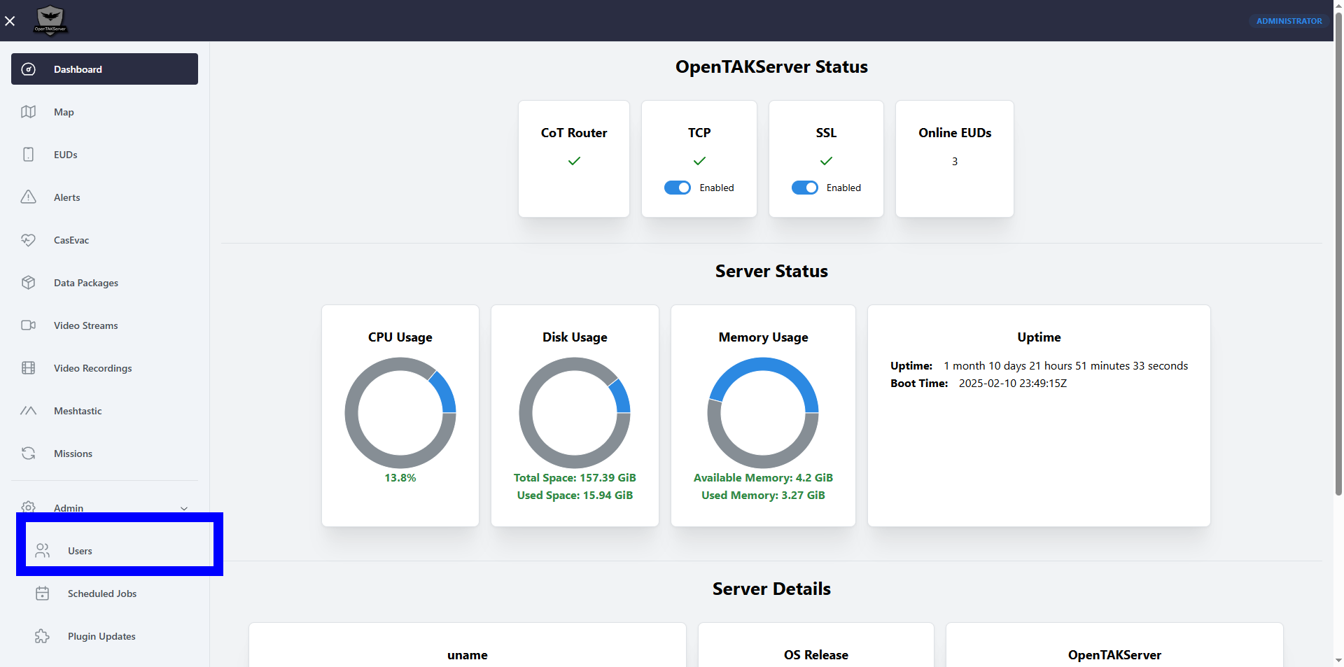
Task: Click the OS Release card heading
Action: pos(816,655)
